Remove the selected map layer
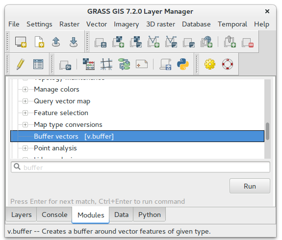 248,43
